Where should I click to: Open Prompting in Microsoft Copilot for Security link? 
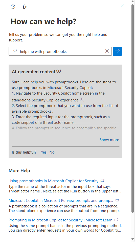point(60,220)
